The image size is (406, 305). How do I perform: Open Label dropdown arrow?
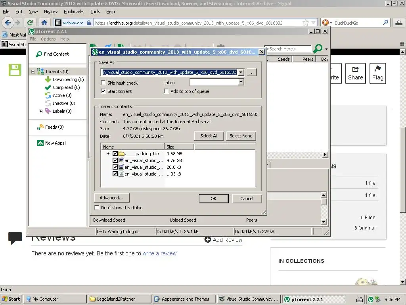pos(241,82)
